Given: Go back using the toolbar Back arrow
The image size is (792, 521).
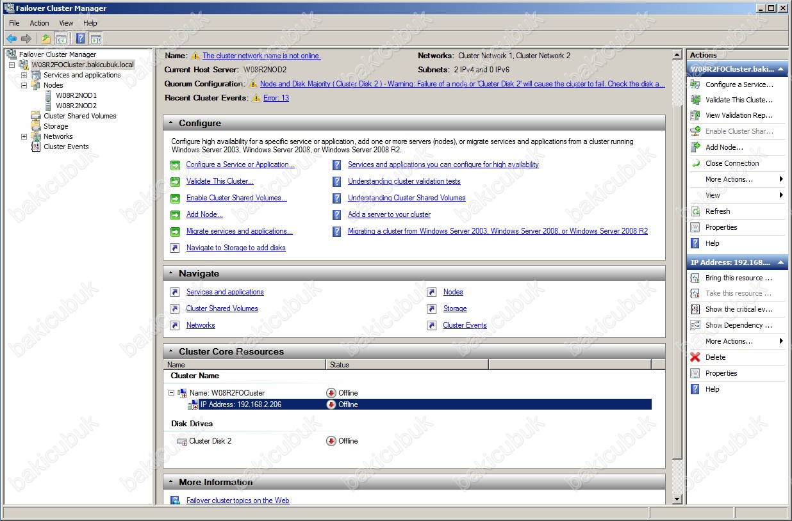Looking at the screenshot, I should click(x=12, y=39).
